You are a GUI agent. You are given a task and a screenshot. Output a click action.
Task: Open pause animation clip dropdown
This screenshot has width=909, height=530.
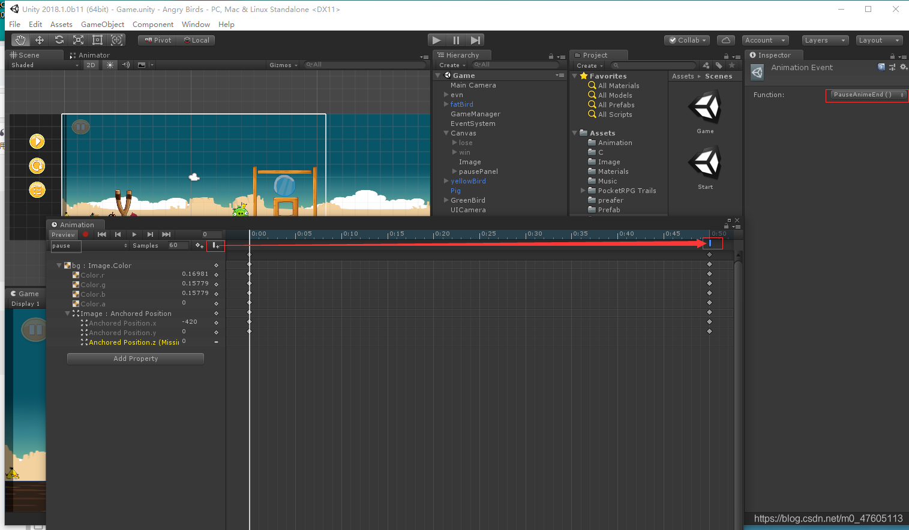(89, 246)
